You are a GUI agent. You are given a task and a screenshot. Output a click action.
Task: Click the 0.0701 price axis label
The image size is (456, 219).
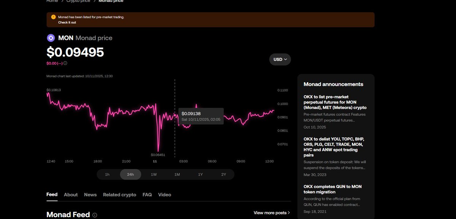pyautogui.click(x=283, y=144)
